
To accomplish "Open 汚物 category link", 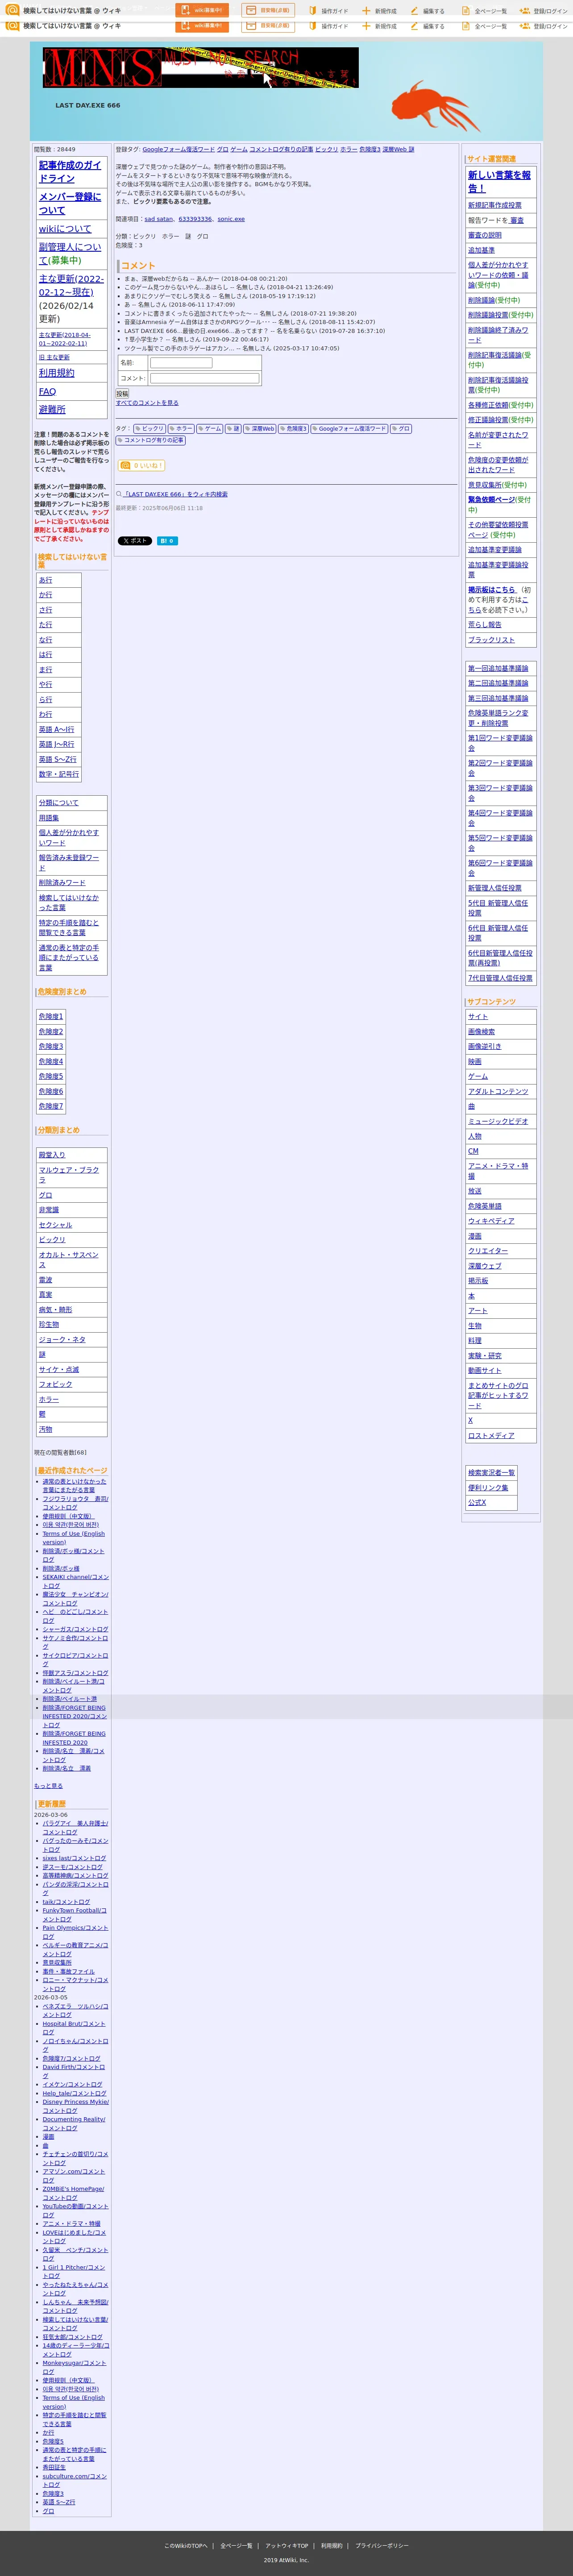I will click(x=46, y=1429).
